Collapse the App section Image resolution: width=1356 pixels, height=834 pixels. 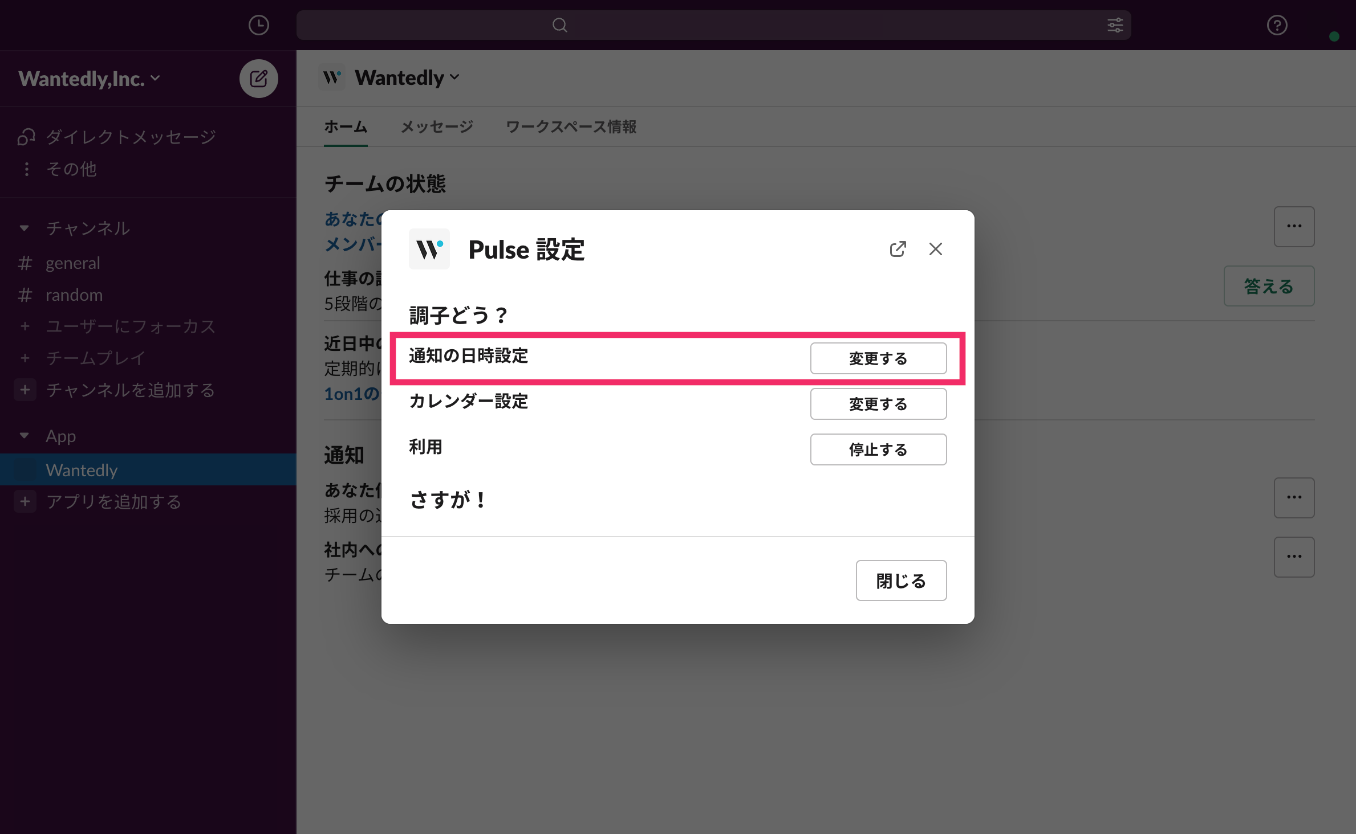click(24, 436)
